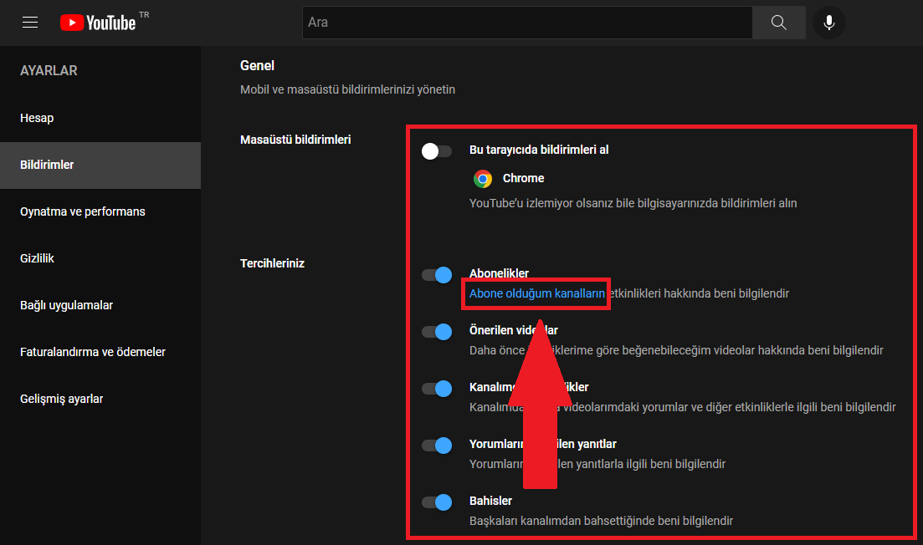Disable the Abonelikler notifications toggle
This screenshot has height=545, width=923.
(437, 275)
